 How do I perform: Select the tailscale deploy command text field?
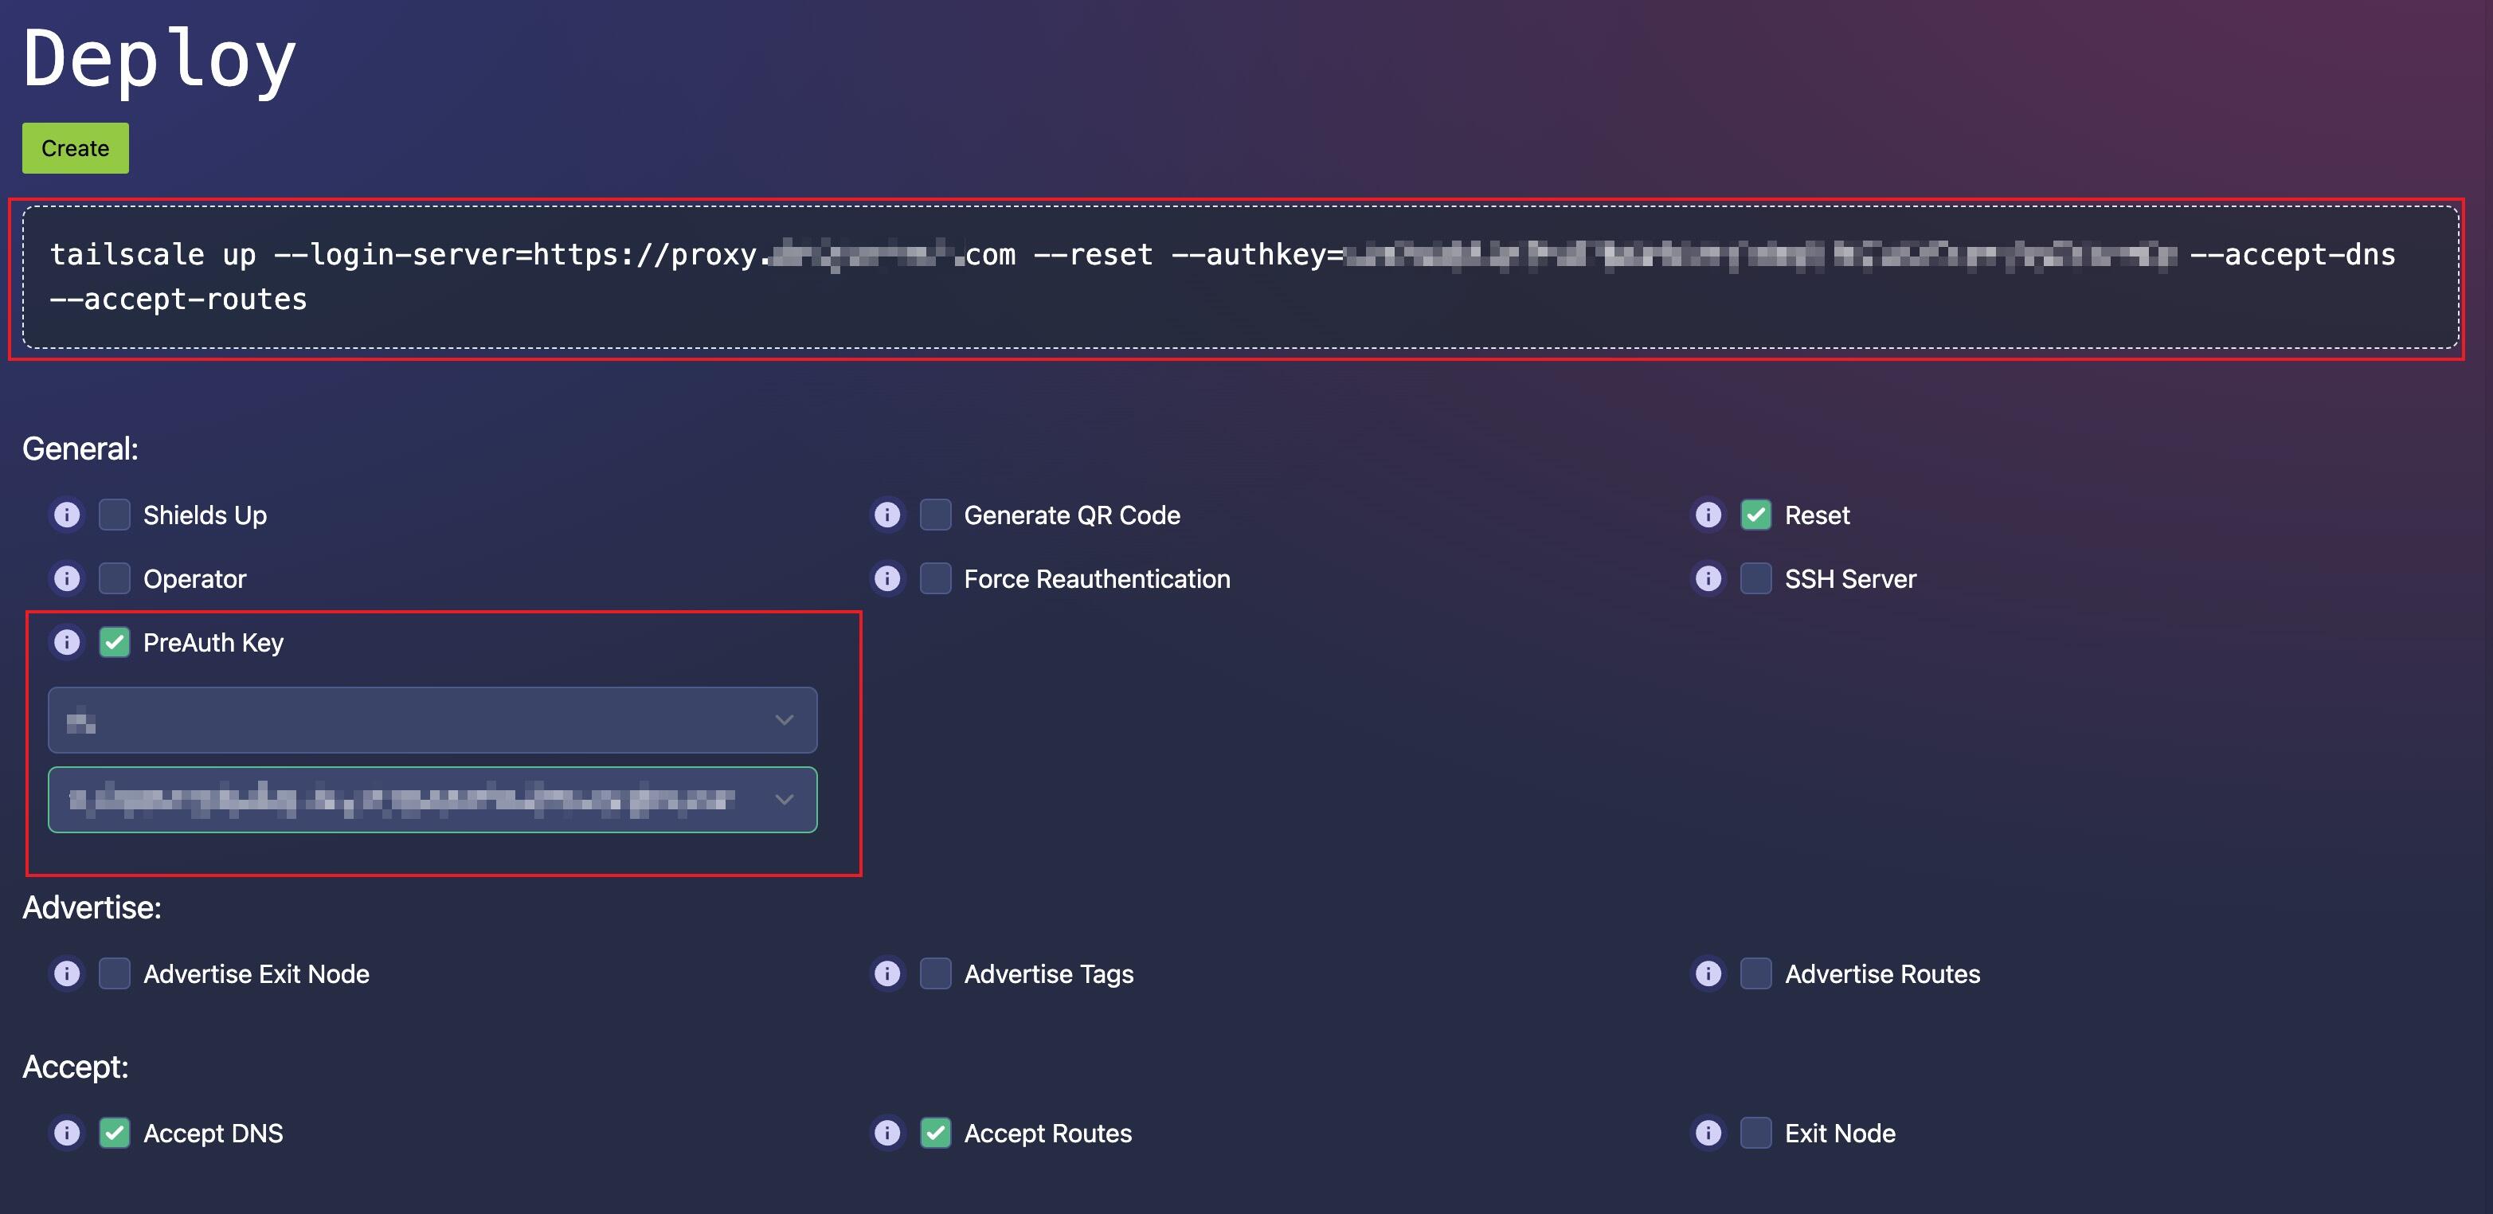tap(1246, 277)
